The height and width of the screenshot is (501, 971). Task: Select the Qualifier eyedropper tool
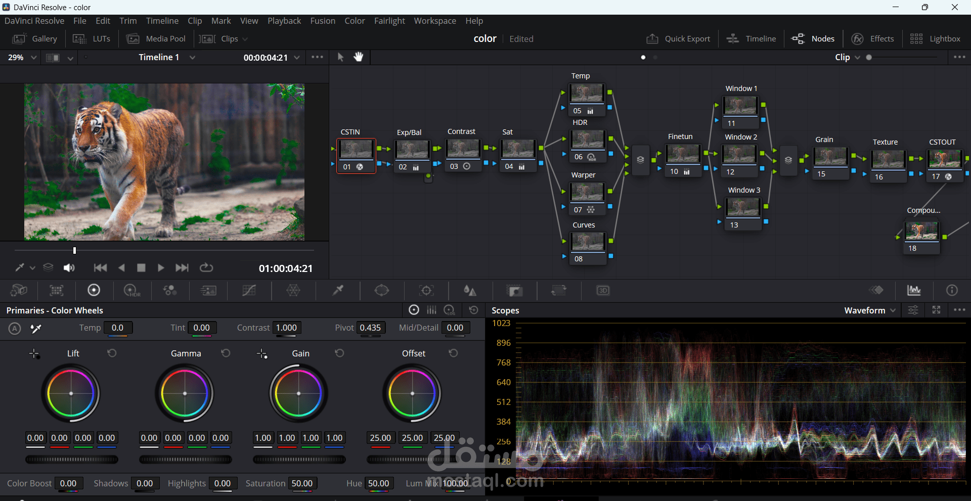pyautogui.click(x=338, y=290)
